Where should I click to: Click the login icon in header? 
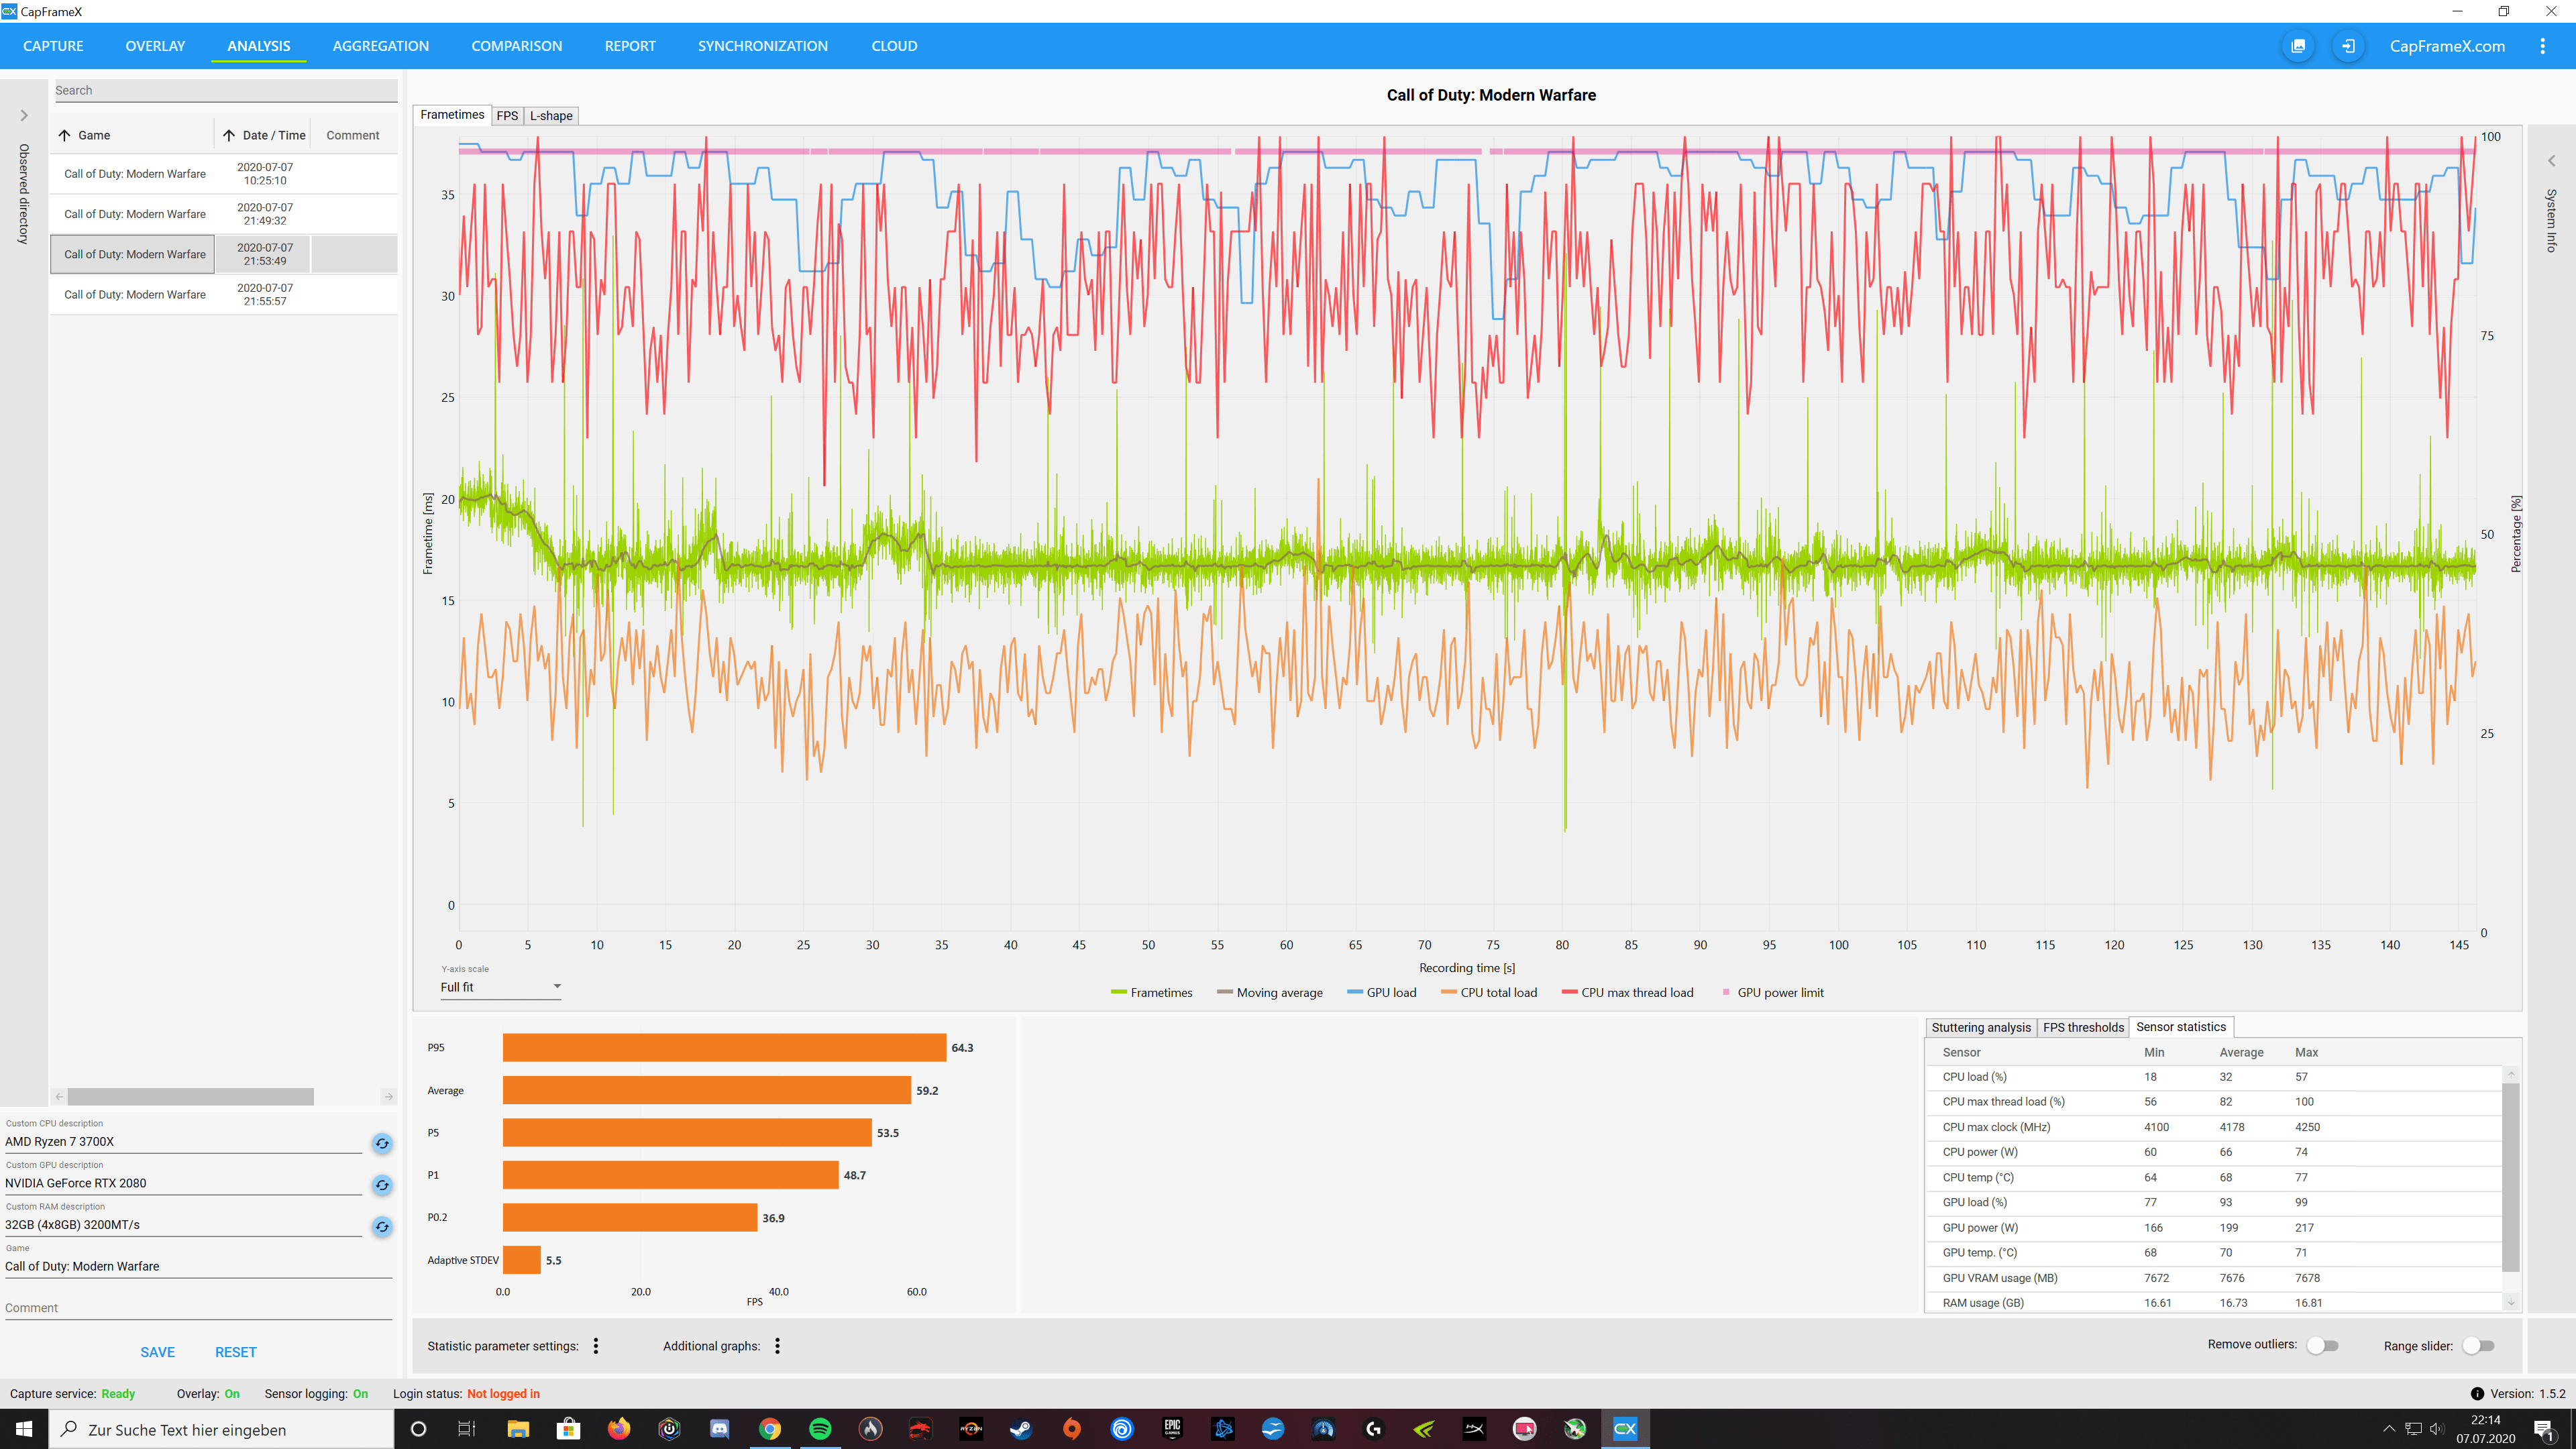(x=2348, y=46)
